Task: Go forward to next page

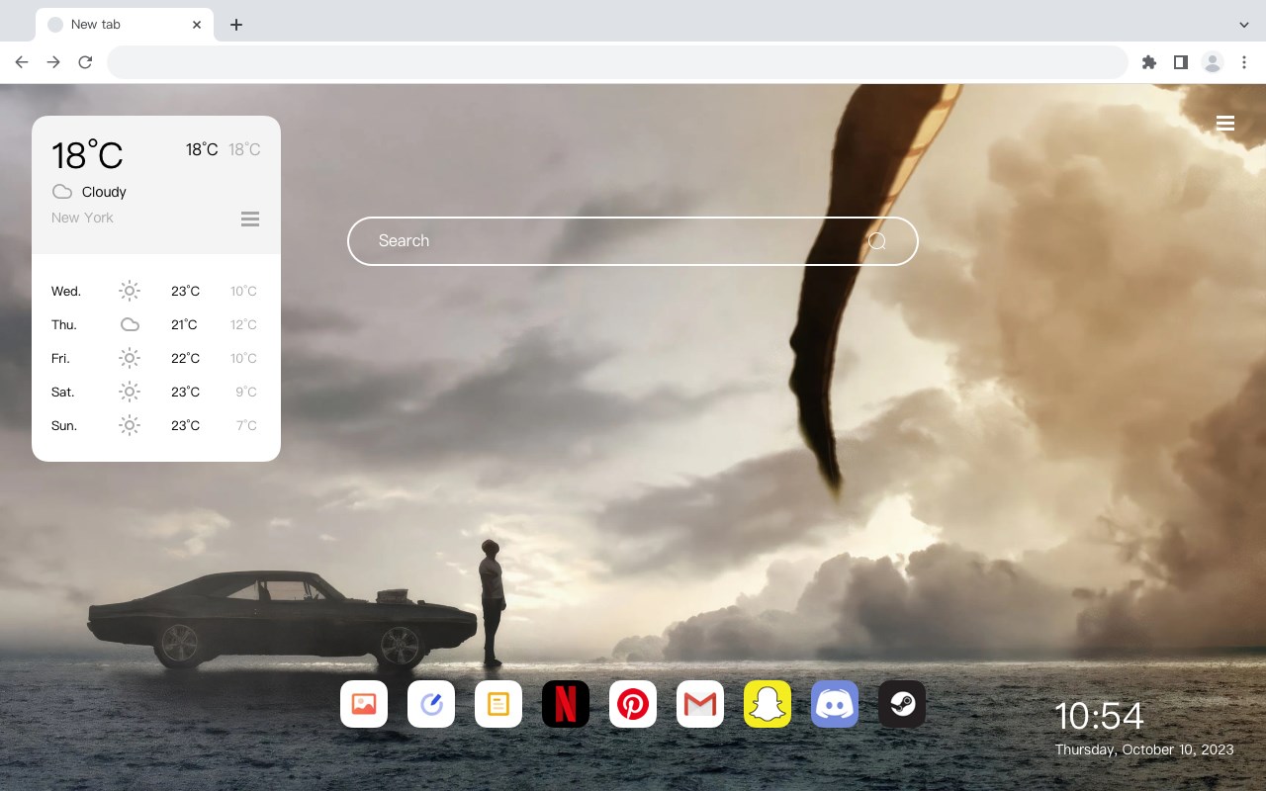Action: coord(53,62)
